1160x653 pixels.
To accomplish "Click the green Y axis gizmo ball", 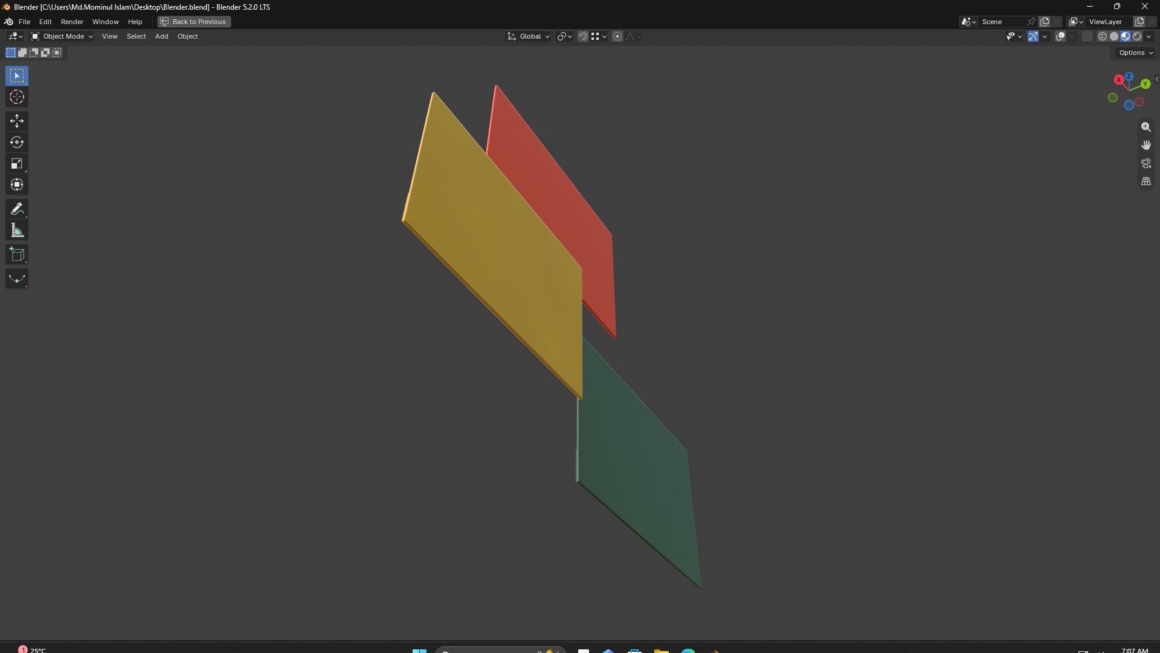I will (1145, 84).
